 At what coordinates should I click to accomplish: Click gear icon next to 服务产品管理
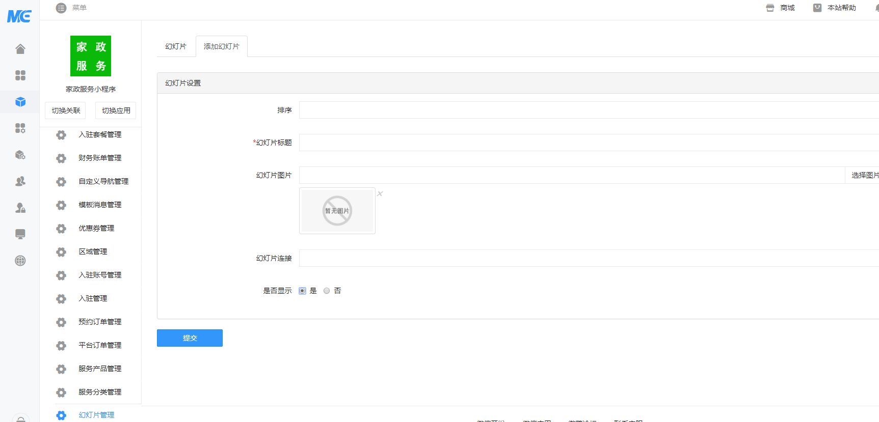pos(61,369)
